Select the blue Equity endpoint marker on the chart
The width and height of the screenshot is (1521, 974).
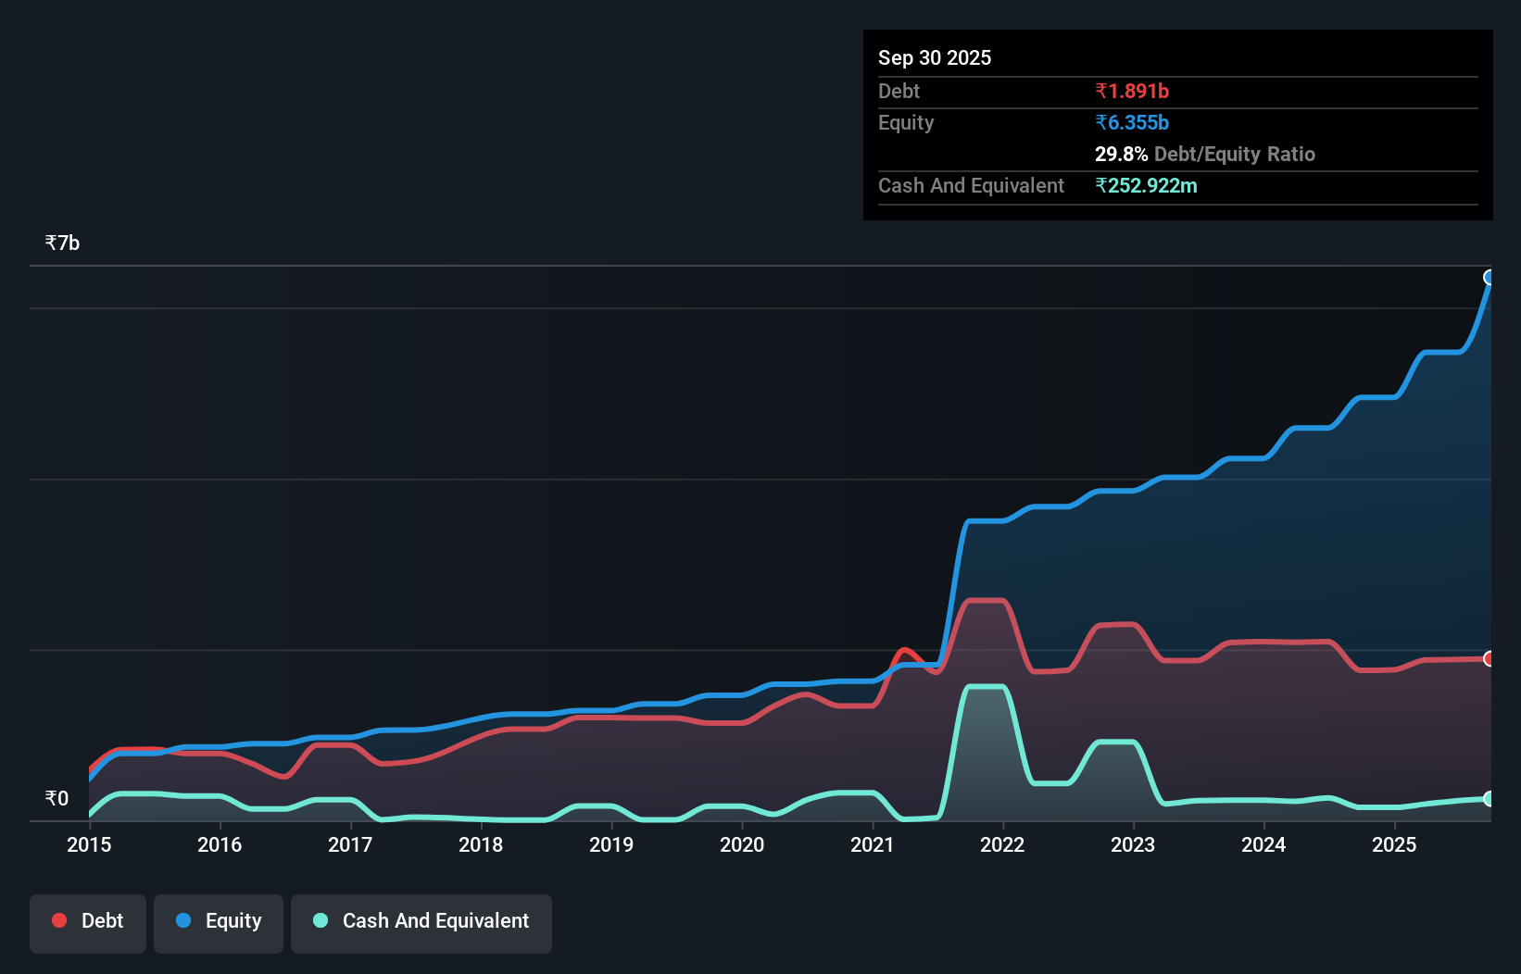[1490, 277]
